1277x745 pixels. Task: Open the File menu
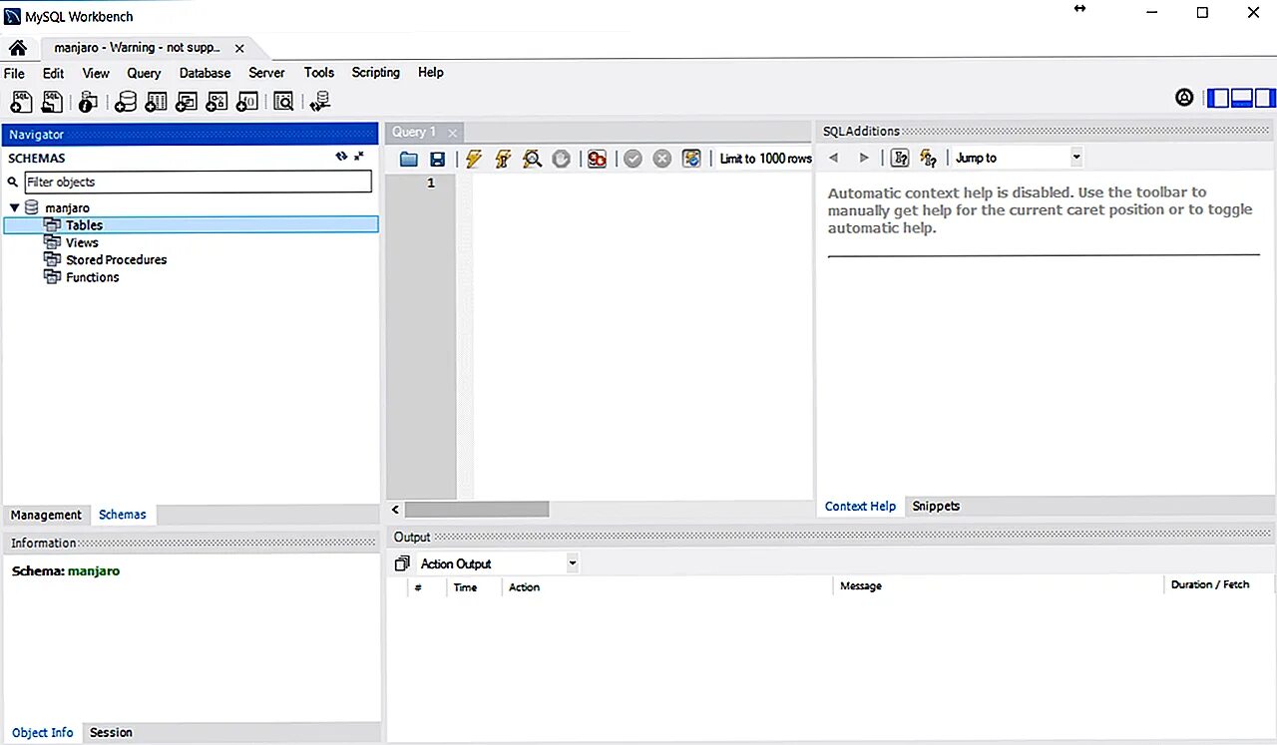tap(14, 73)
